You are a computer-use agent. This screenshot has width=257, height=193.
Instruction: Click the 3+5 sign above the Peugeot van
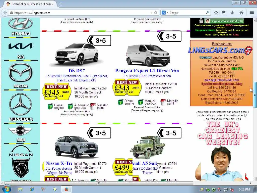[x=169, y=36]
